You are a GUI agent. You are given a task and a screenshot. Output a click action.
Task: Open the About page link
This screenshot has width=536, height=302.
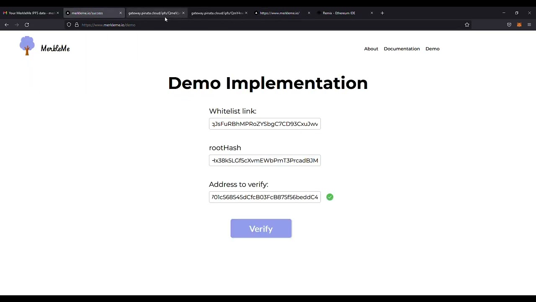(371, 49)
